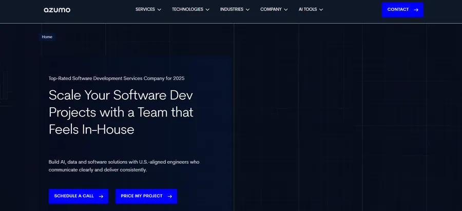Open the Services menu label
Viewport: 462px width, 211px height.
tap(145, 9)
